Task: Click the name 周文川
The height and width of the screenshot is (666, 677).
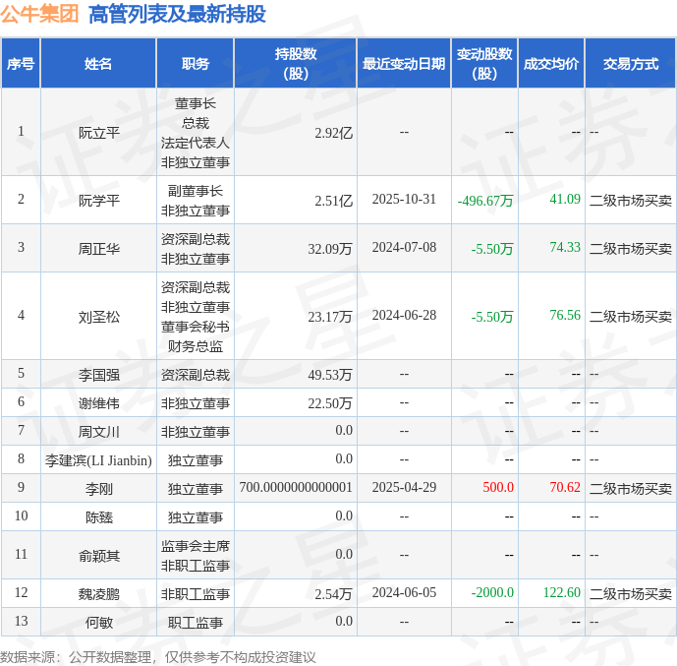Action: pyautogui.click(x=99, y=432)
